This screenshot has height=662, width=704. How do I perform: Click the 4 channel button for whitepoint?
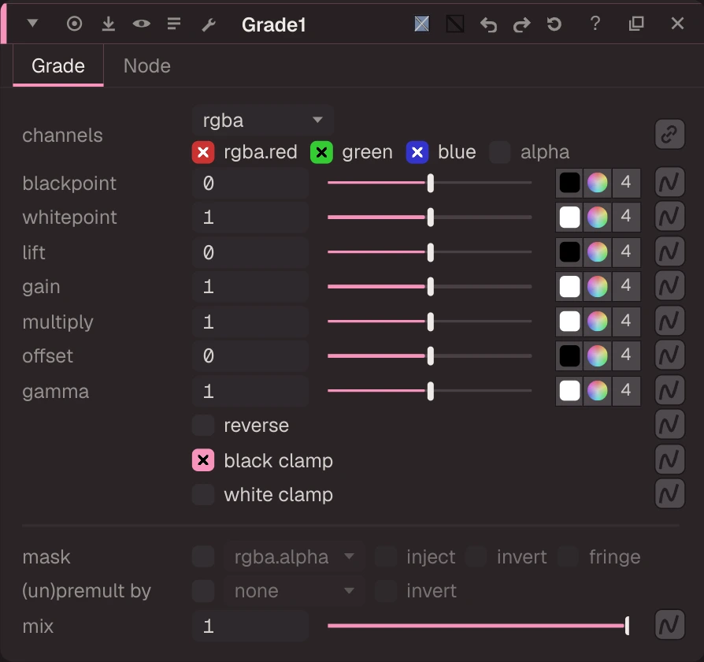tap(626, 217)
